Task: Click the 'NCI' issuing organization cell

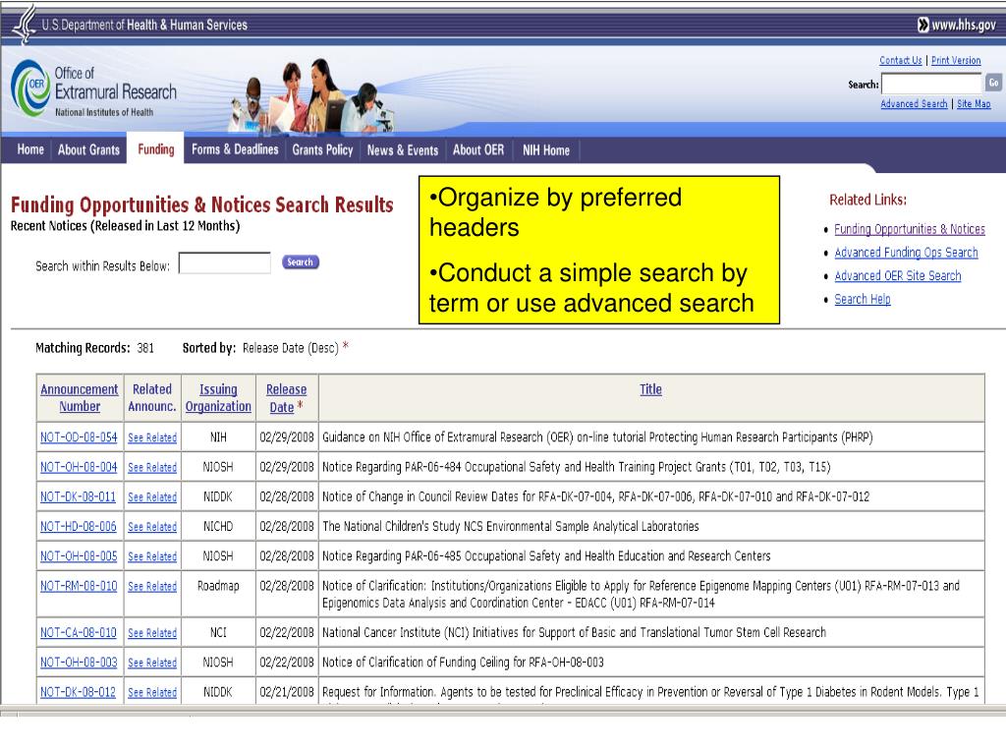Action: tap(218, 632)
